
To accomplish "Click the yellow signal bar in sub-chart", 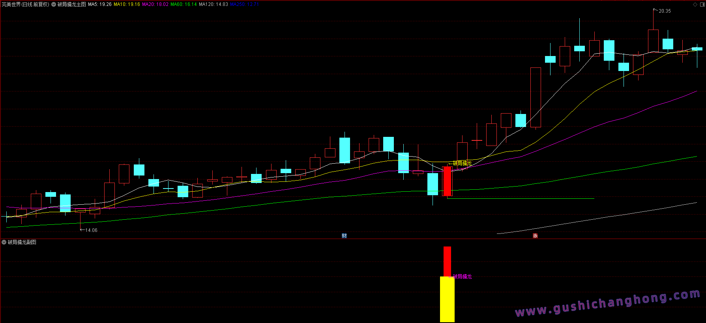I will (447, 299).
